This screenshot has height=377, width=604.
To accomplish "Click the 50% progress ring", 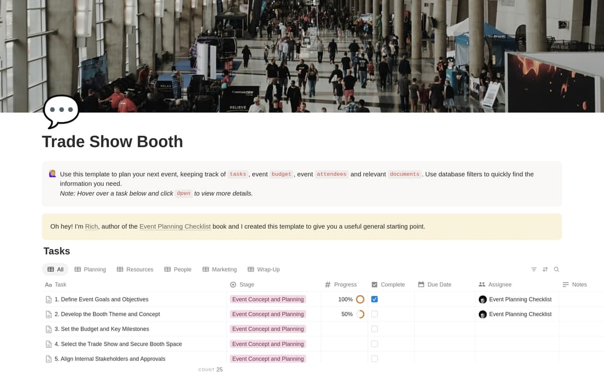I will pos(360,314).
